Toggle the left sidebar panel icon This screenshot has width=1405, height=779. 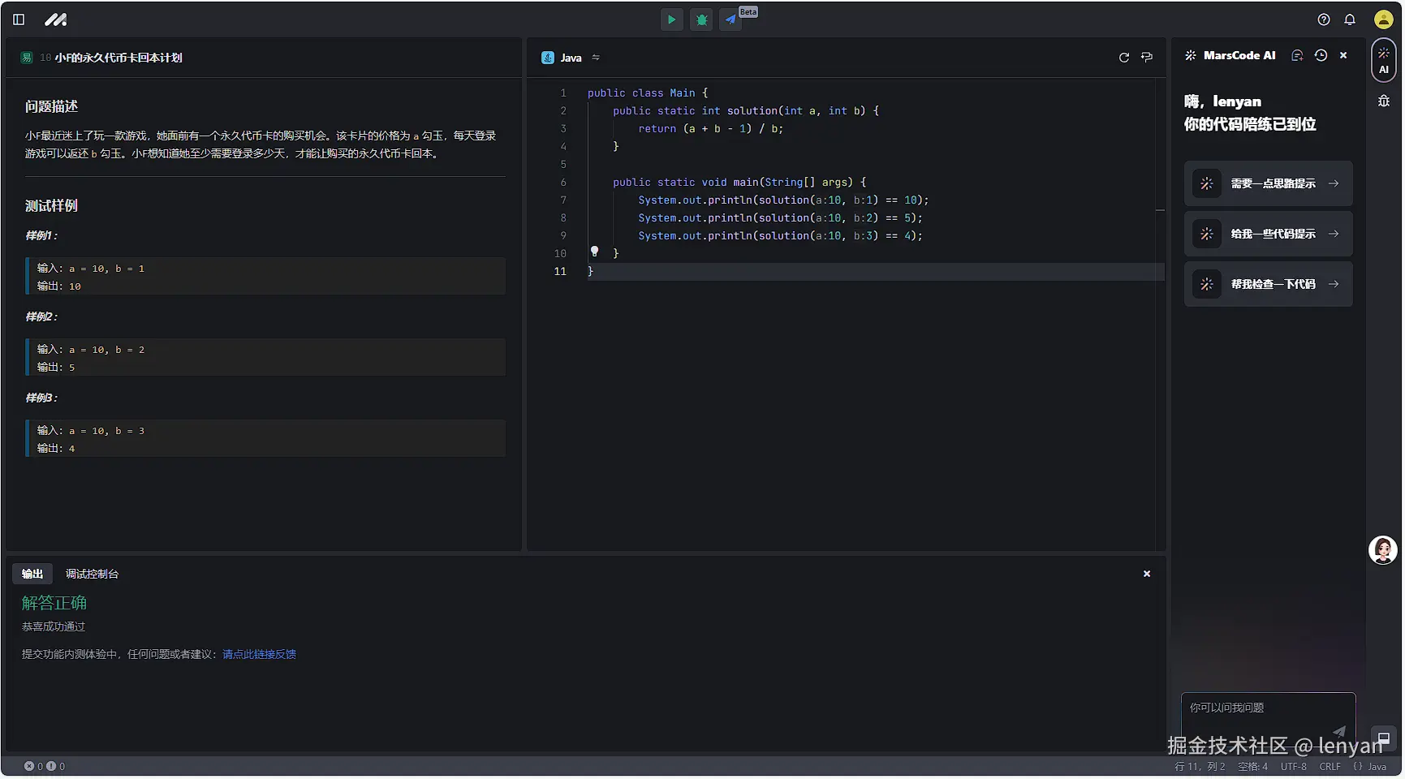[19, 19]
